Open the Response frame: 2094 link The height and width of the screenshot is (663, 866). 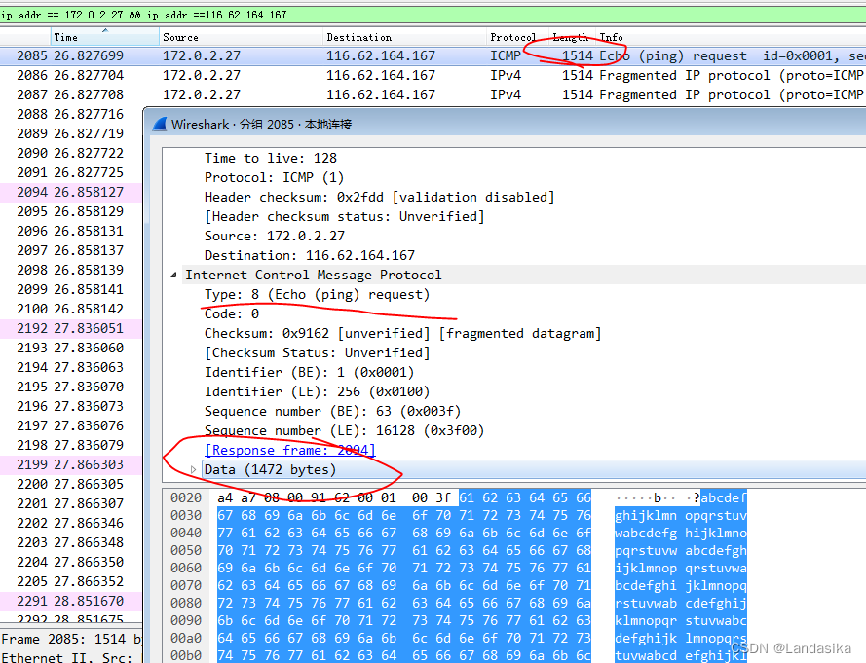(x=290, y=451)
